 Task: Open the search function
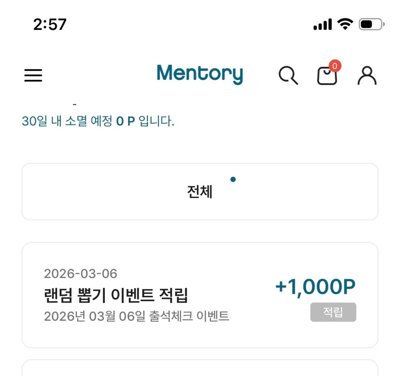coord(289,76)
